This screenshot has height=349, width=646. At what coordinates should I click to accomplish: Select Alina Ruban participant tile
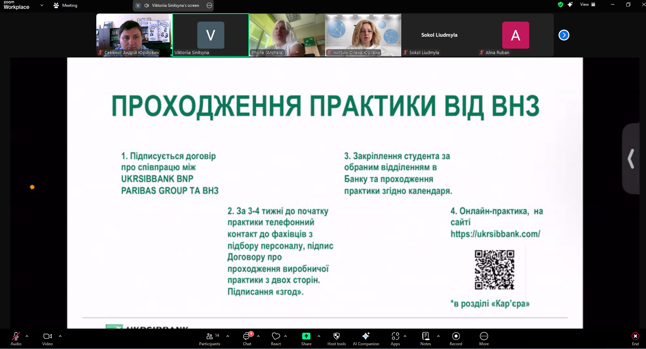(x=516, y=35)
